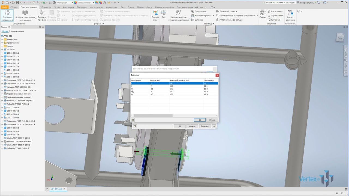Open the model browser menu icon

[x=43, y=27]
